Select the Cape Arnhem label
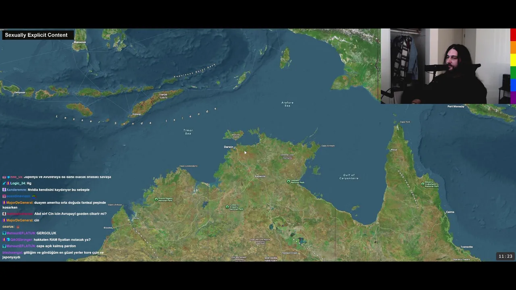Image resolution: width=516 pixels, height=290 pixels. 328,146
